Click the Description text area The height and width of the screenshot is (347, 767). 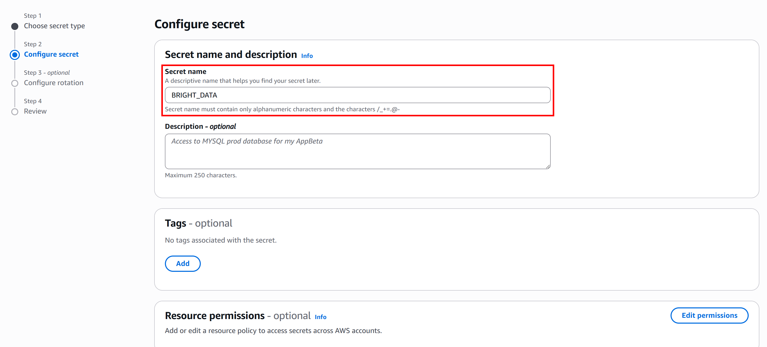pos(357,151)
